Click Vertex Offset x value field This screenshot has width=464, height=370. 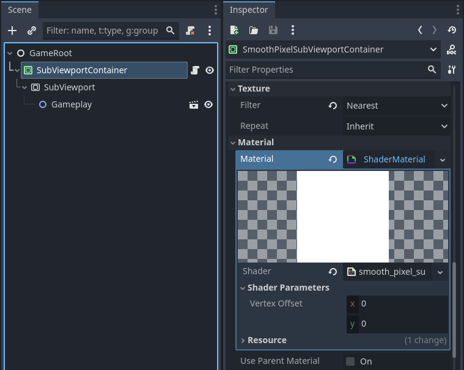[x=397, y=304]
